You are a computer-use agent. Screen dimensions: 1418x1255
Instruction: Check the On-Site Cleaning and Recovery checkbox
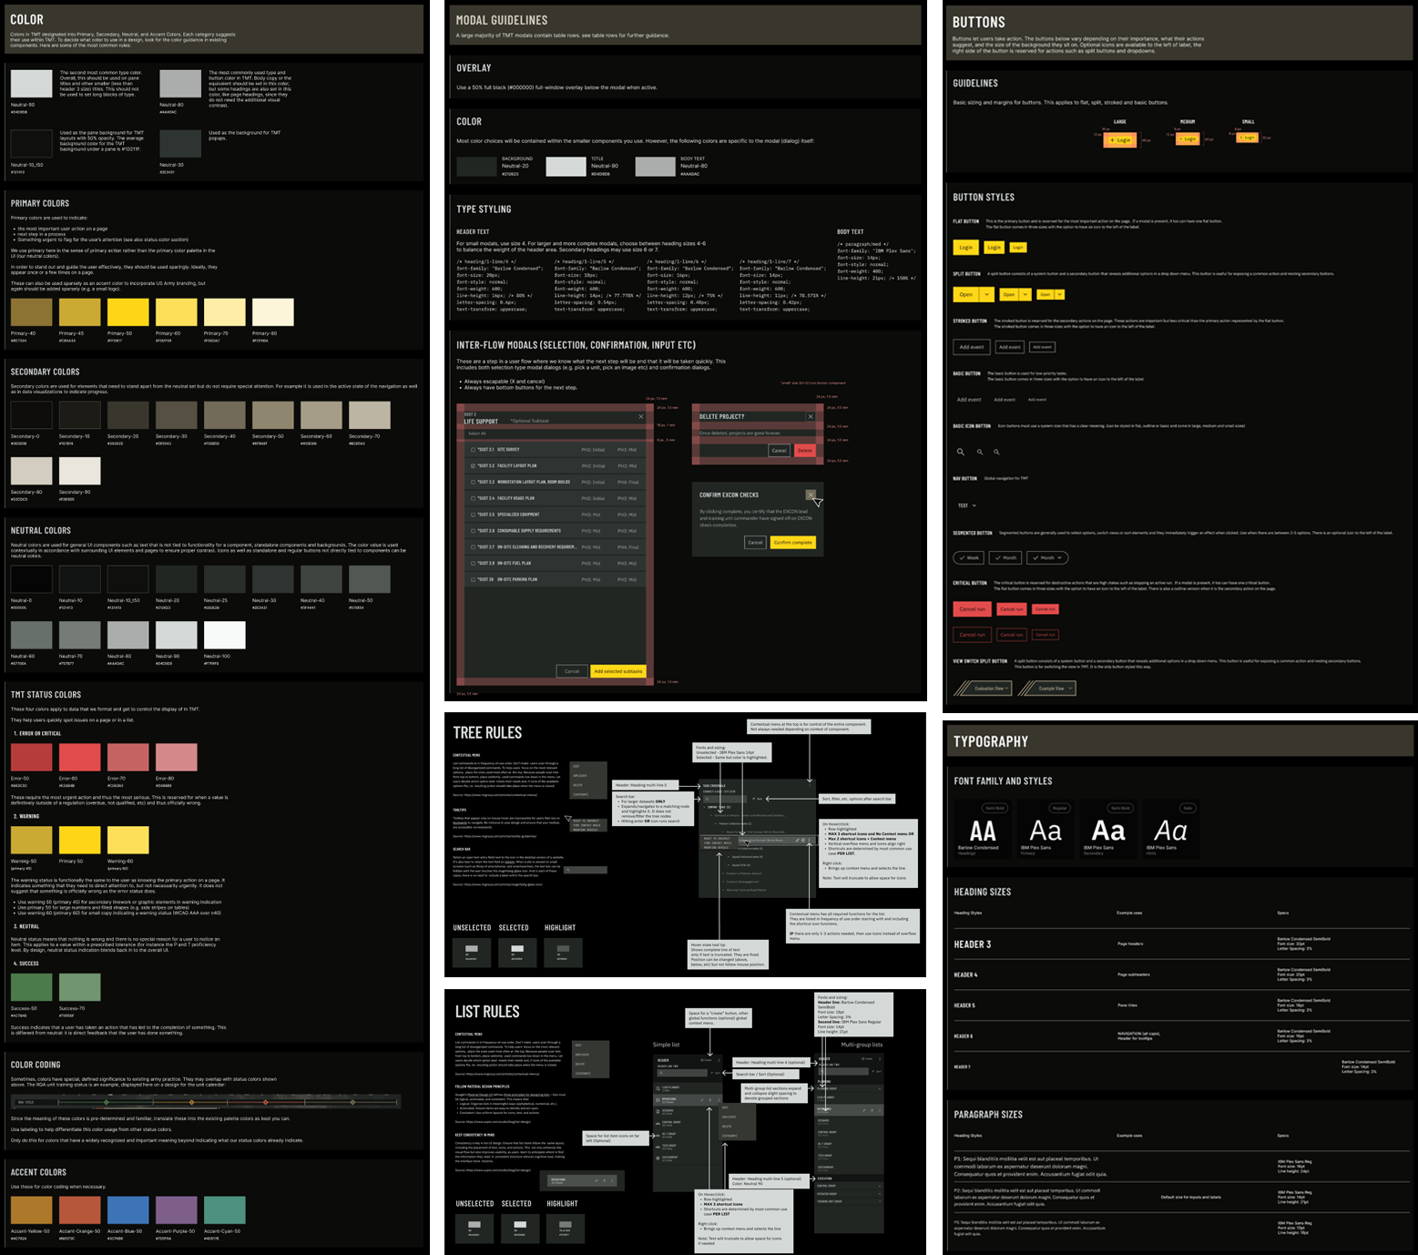473,546
